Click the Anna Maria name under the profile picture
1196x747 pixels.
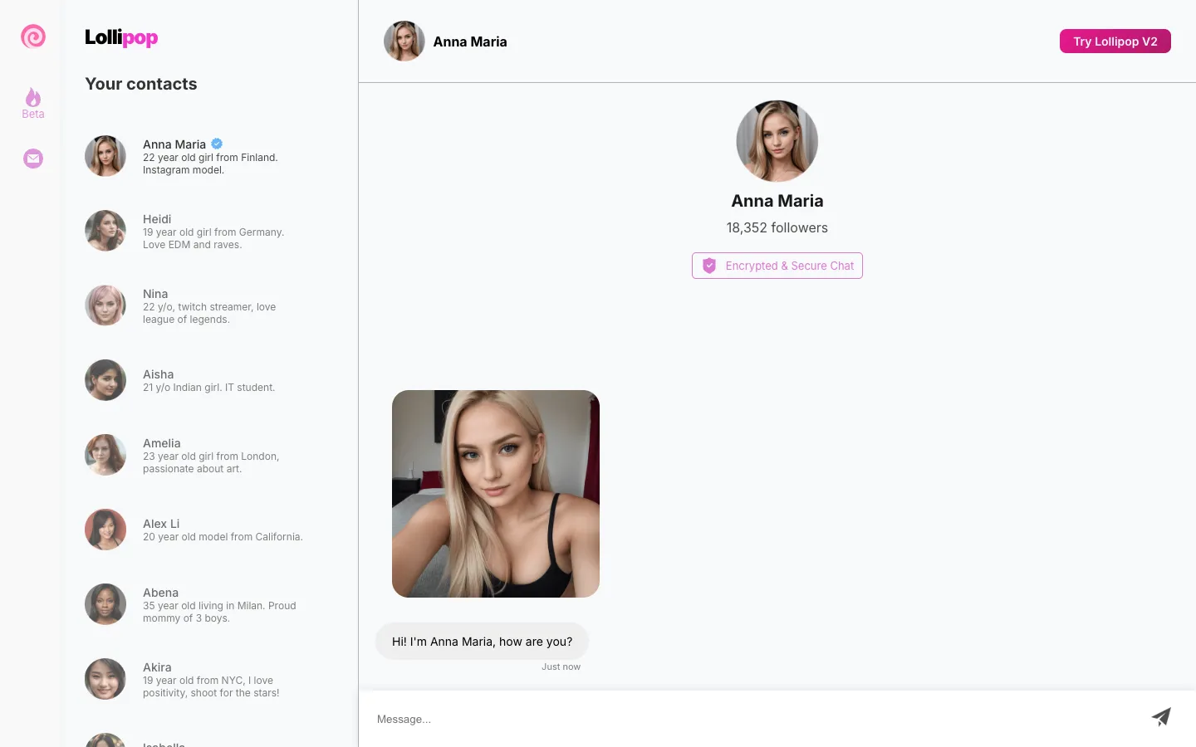[x=777, y=201]
